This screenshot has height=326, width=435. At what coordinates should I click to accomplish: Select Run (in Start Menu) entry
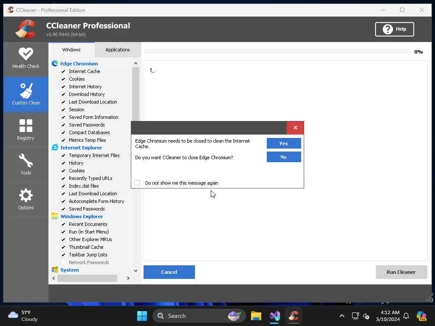coord(89,232)
